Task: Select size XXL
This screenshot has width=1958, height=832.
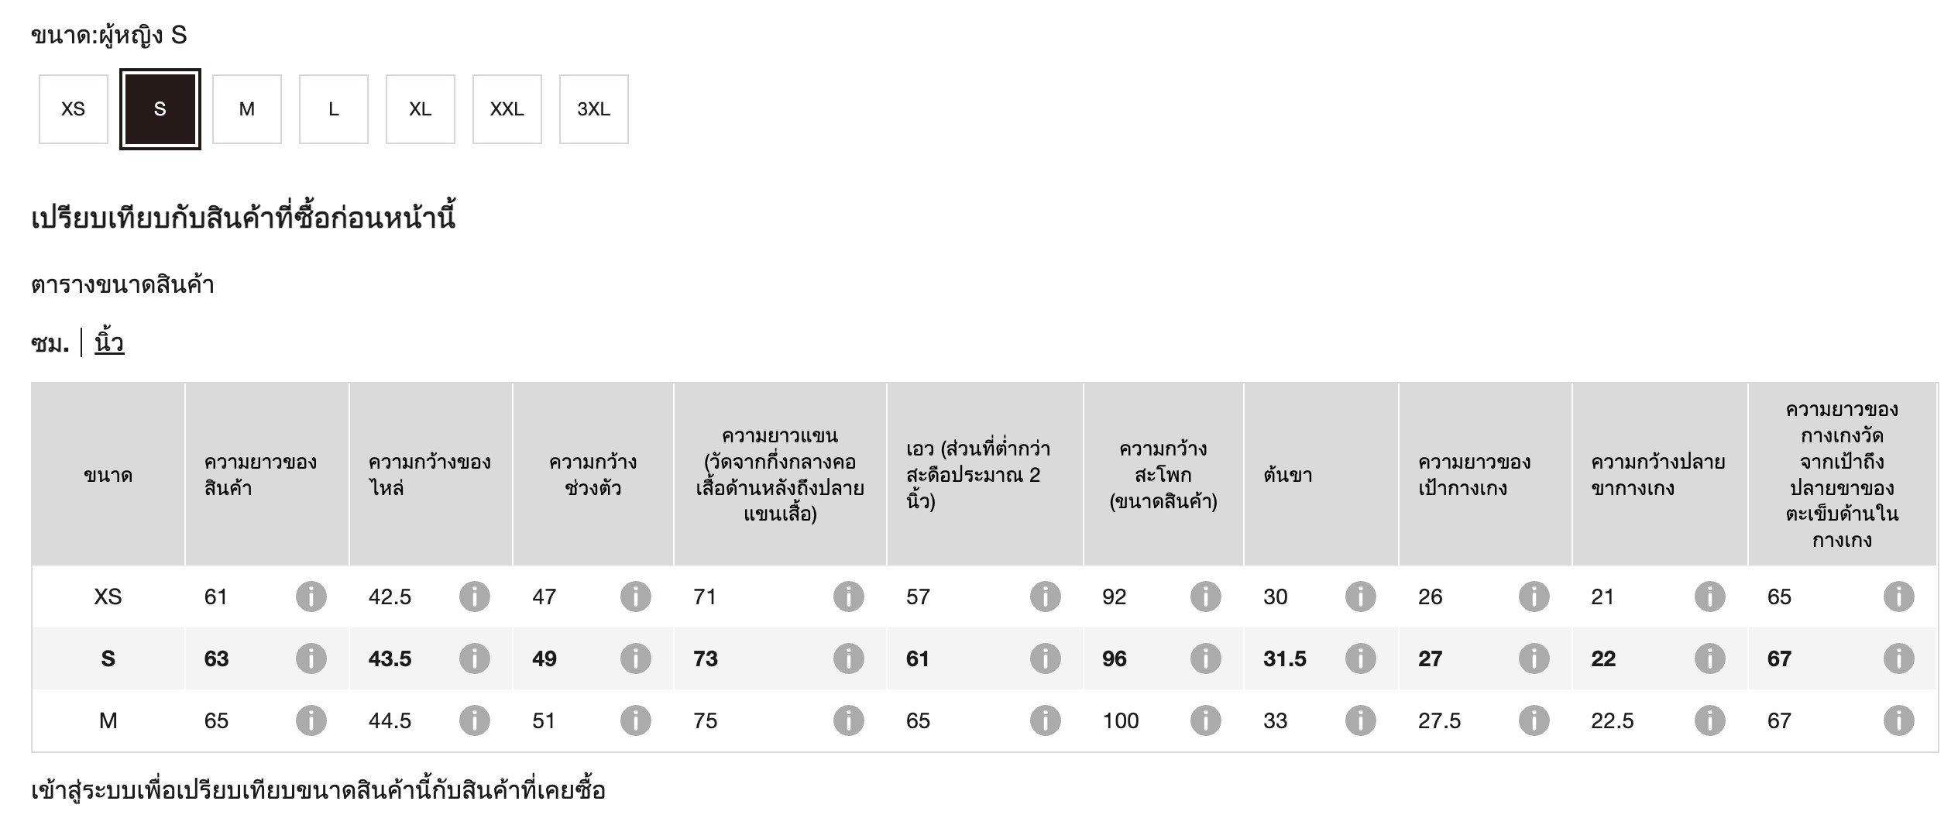Action: tap(507, 109)
